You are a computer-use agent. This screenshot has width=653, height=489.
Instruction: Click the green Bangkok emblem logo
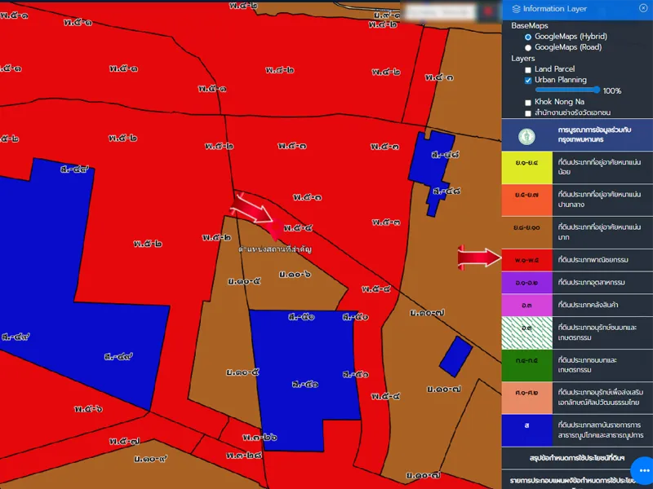[x=525, y=134]
